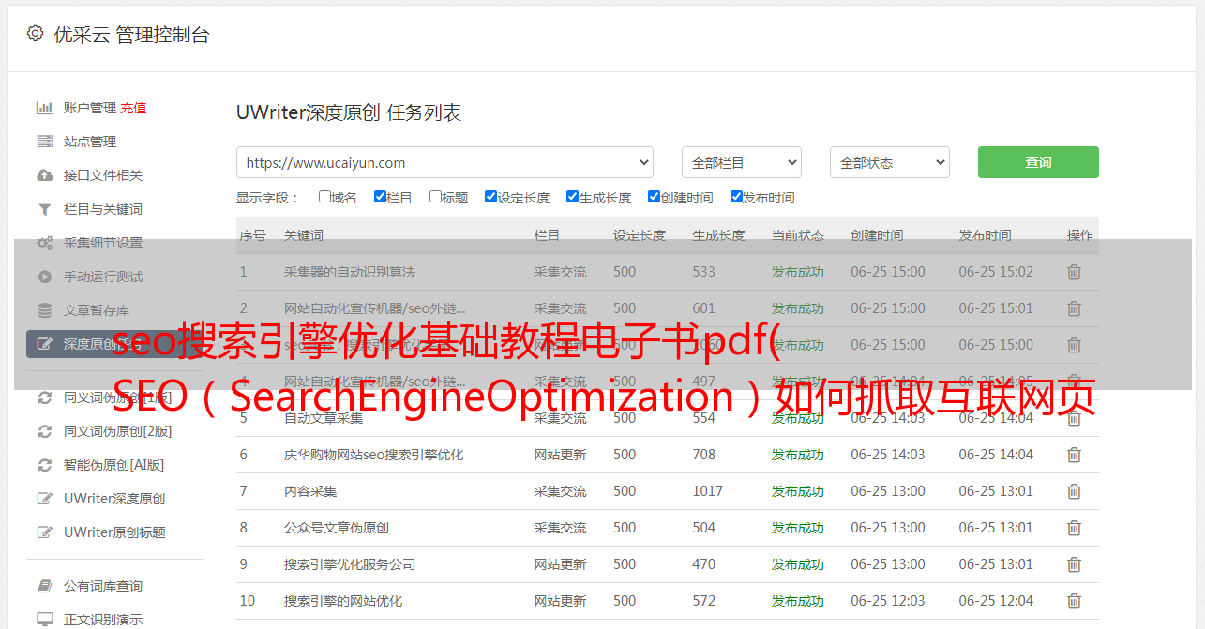The image size is (1205, 629).
Task: Click the 站点管理 server icon
Action: [x=44, y=142]
